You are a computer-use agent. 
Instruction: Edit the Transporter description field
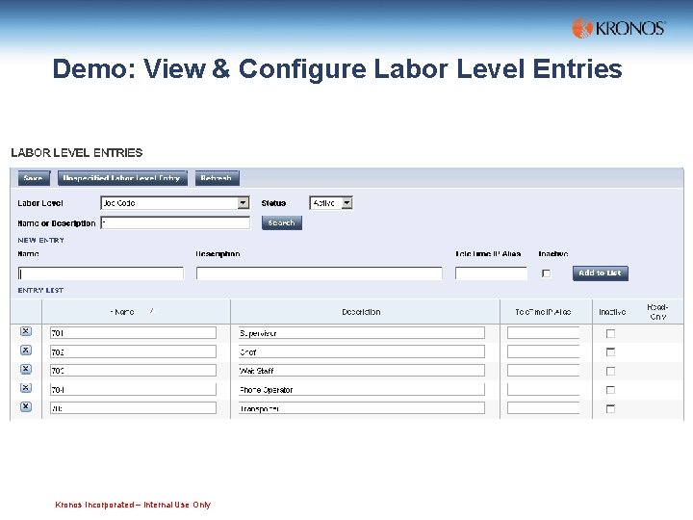coord(362,408)
